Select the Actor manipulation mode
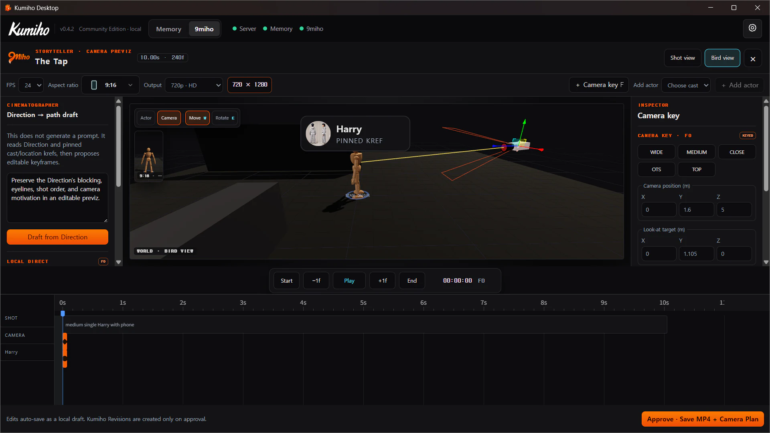Screen dimensions: 770x433 coord(146,118)
